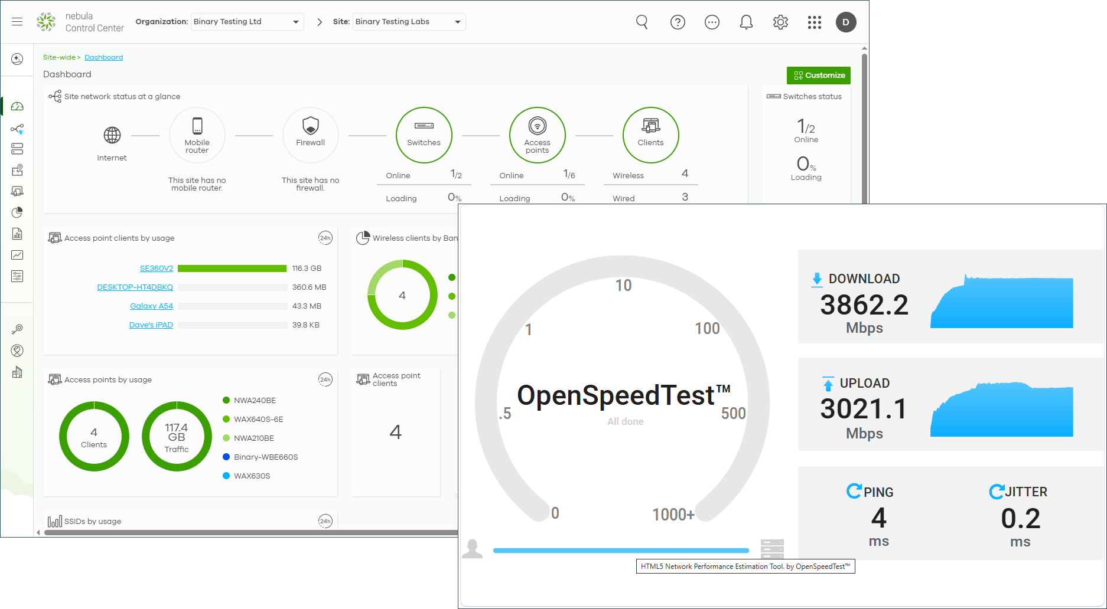Click the download arrow icon in OpenSpeedTest
1107x609 pixels.
pos(817,279)
